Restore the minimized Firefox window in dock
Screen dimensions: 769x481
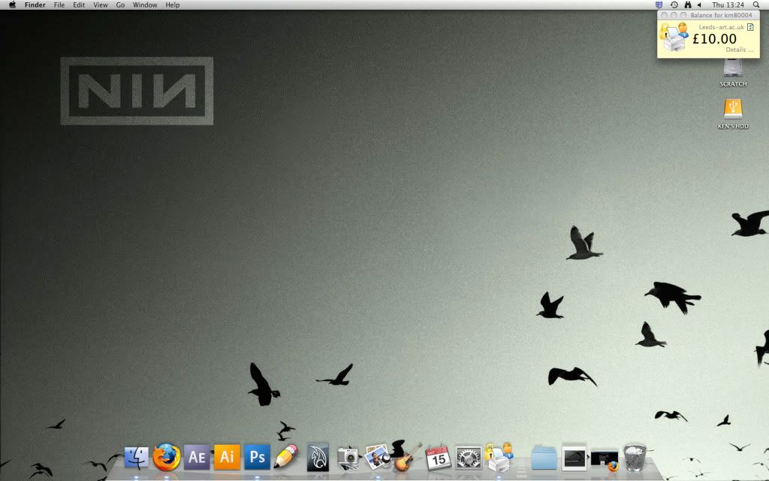click(x=605, y=461)
